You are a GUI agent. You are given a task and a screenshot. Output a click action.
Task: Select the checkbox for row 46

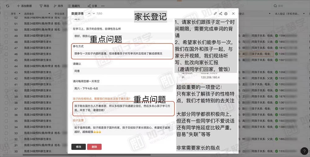click(x=6, y=54)
